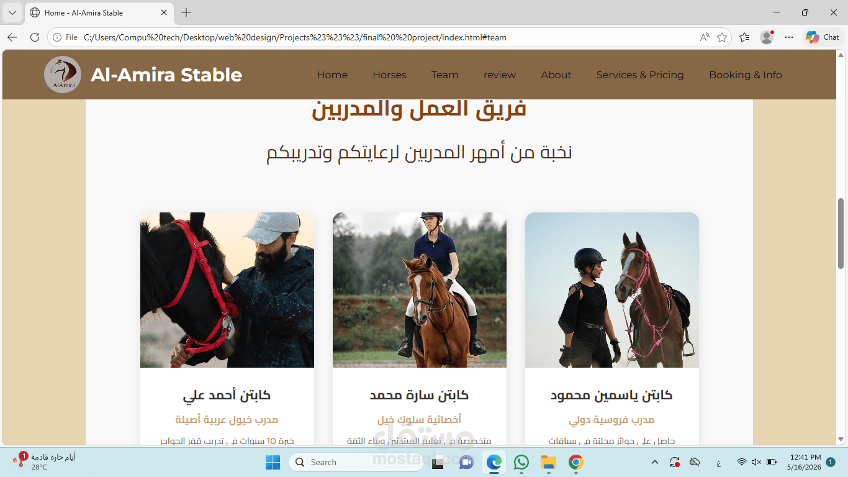Open a new browser tab
848x477 pixels.
(186, 12)
